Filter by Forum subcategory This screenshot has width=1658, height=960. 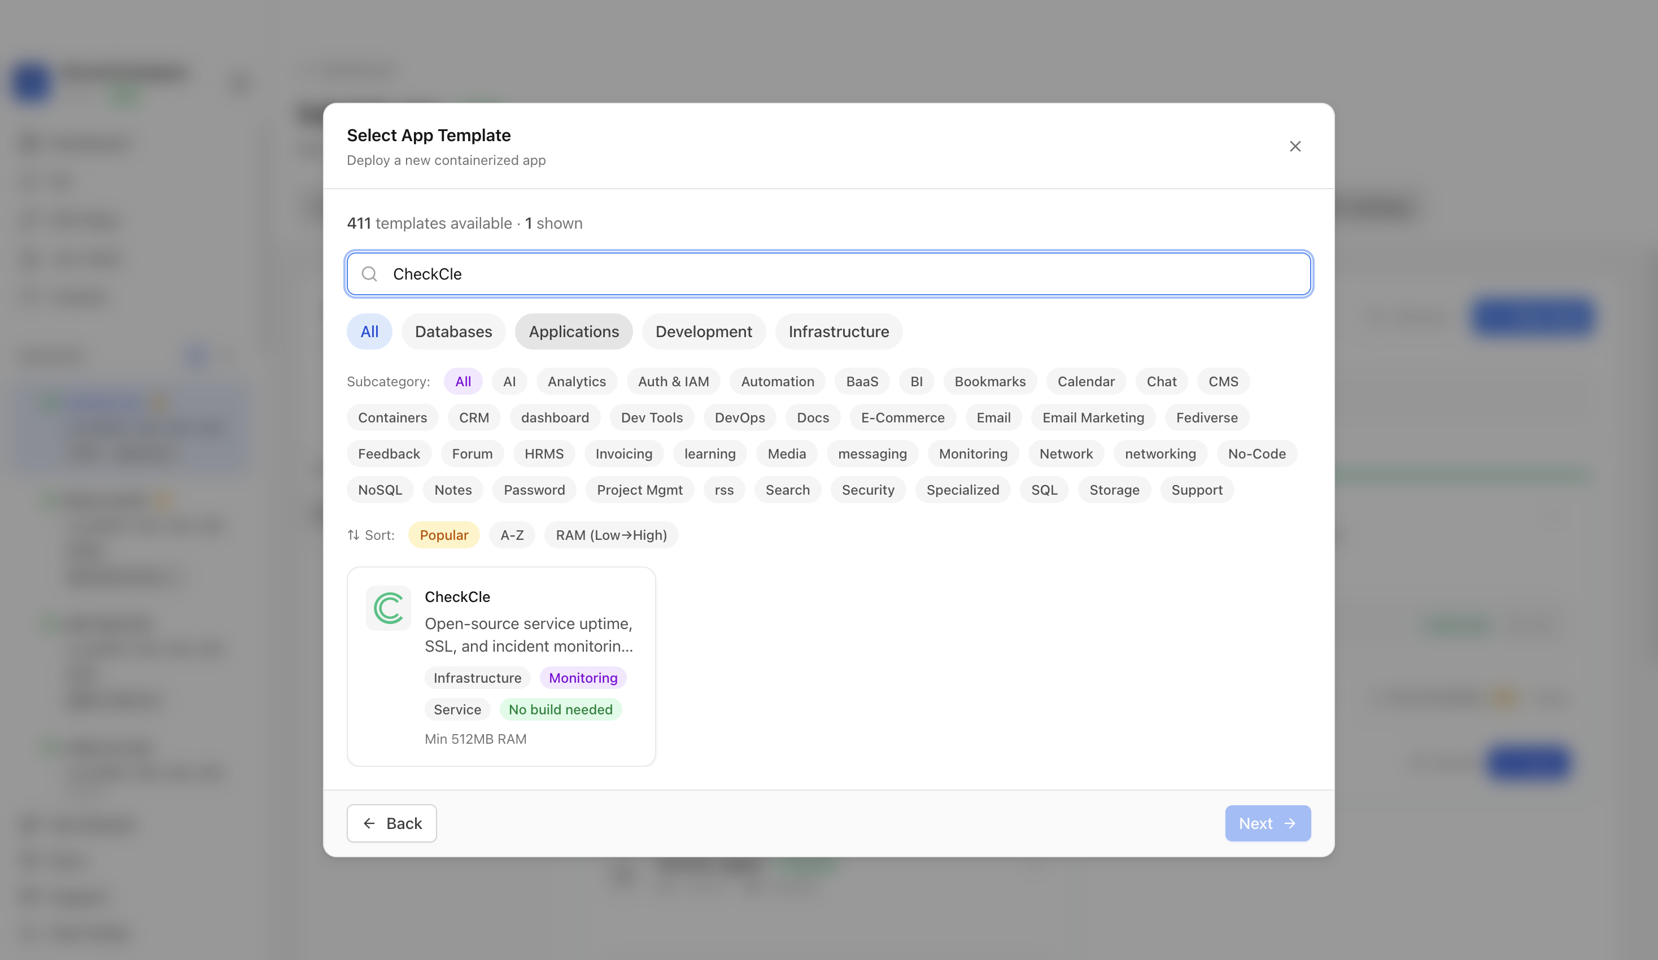(x=472, y=454)
